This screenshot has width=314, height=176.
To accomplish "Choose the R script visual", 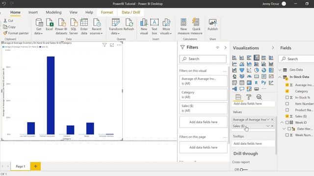I will 256,83.
